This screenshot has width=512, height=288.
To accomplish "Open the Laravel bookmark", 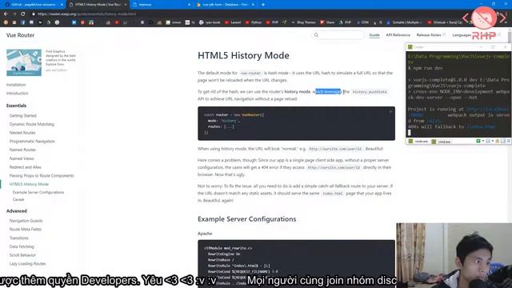I will [233, 22].
